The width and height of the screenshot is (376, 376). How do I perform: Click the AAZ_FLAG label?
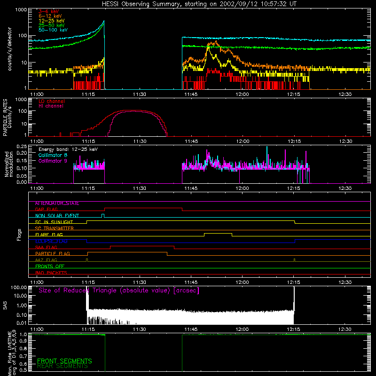(46, 260)
